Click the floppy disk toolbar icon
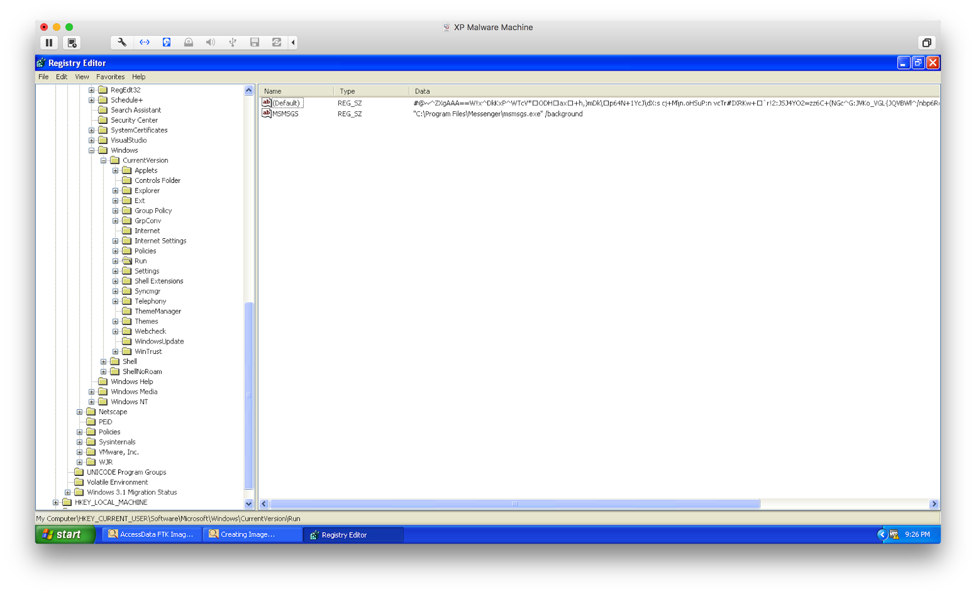The image size is (976, 594). [x=254, y=42]
